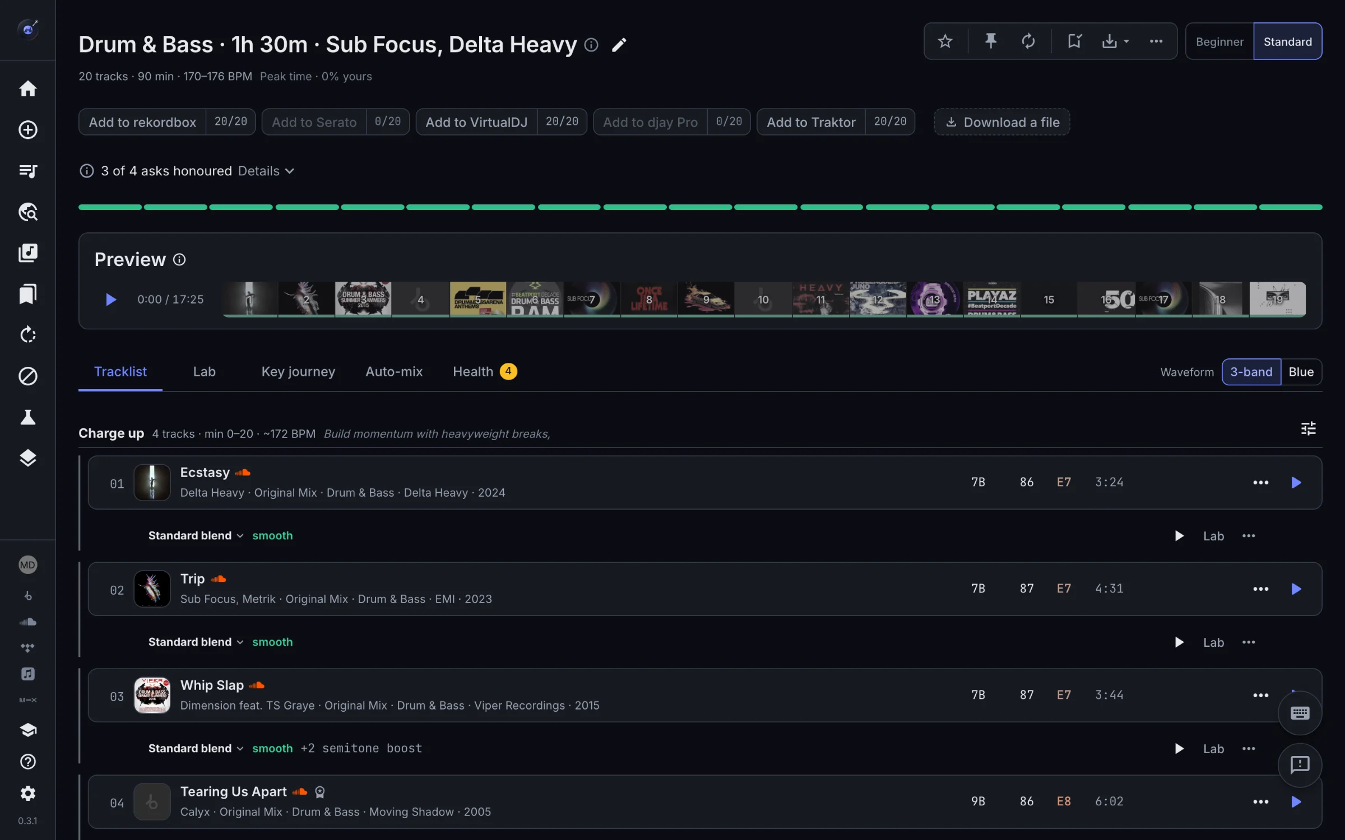1345x840 pixels.
Task: Open the layers stack icon in sidebar
Action: click(x=27, y=458)
